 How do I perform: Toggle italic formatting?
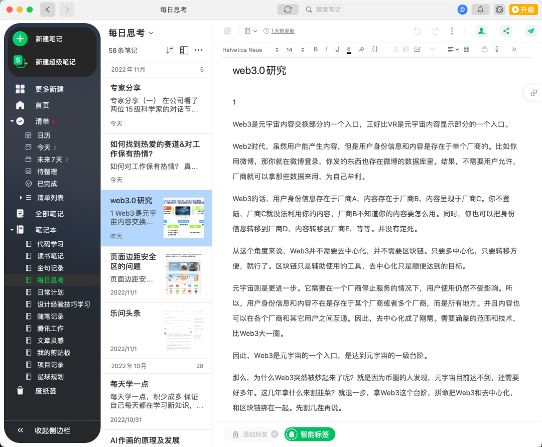(326, 49)
